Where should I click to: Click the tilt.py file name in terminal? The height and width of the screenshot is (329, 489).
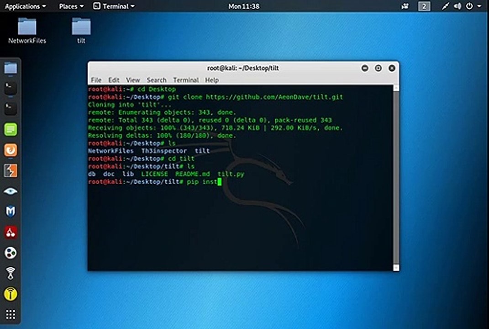point(231,174)
